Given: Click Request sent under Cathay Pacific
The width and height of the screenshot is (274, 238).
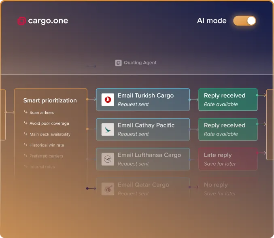Looking at the screenshot, I should click(133, 134).
